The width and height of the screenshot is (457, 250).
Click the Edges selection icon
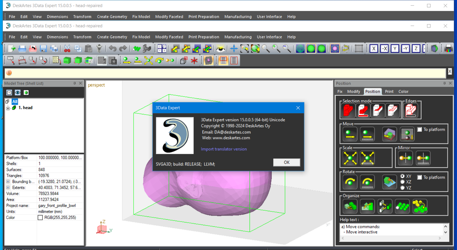pyautogui.click(x=411, y=111)
